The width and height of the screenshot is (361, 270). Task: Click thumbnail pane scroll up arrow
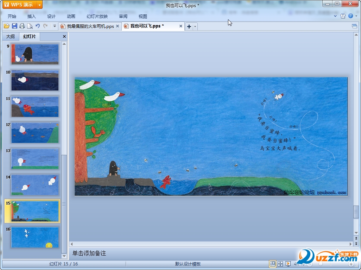coord(64,44)
